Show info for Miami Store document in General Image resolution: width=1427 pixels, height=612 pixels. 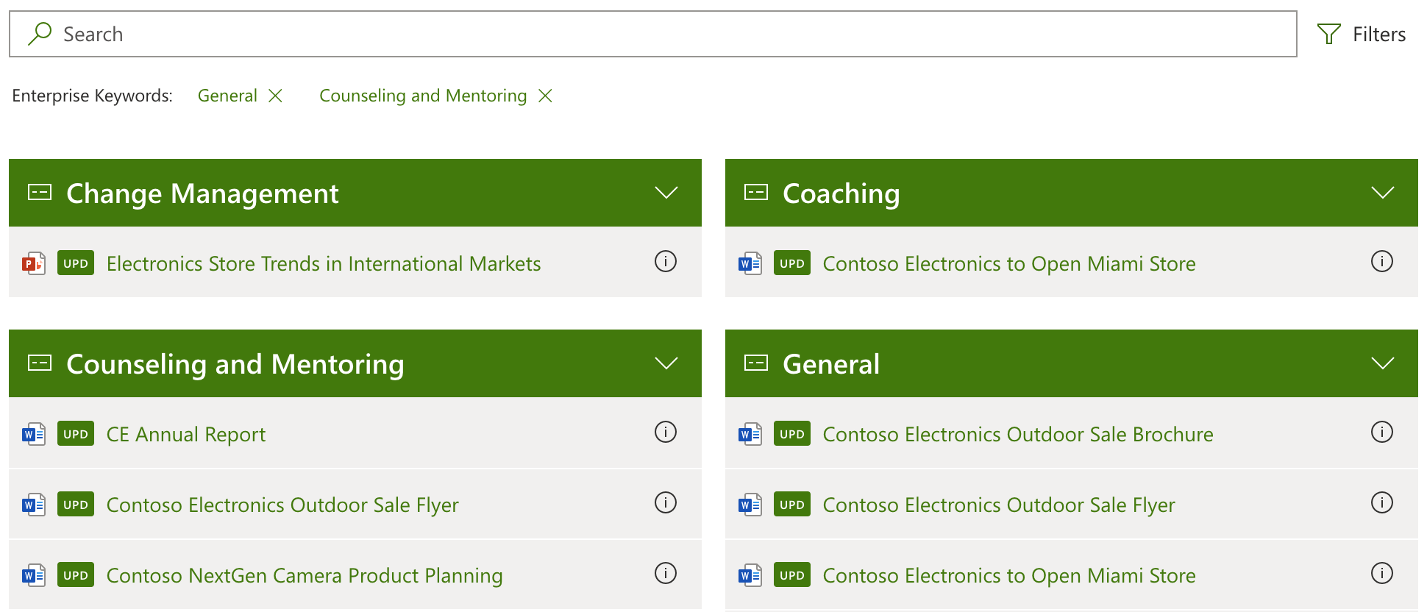coord(1382,573)
